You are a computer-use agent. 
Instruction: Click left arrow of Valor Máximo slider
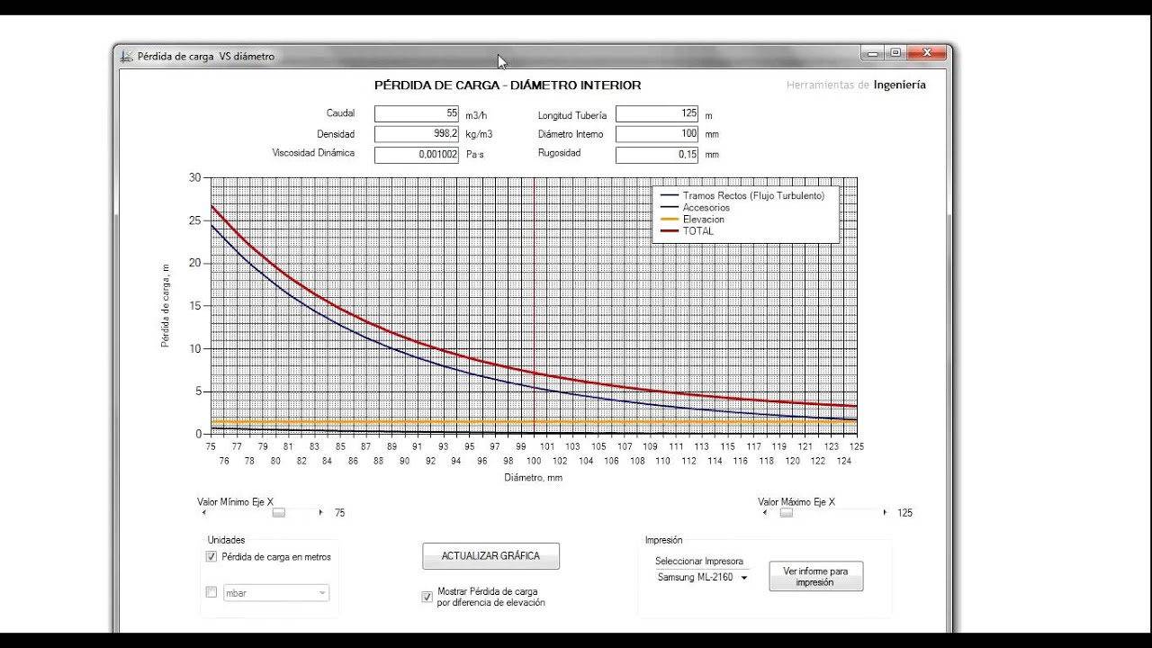click(765, 513)
